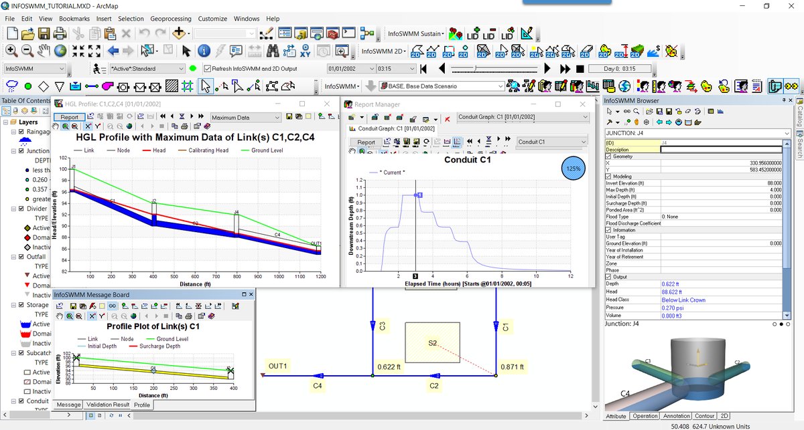Toggle the Raingage layer visibility checkbox
Screen dimensions: 804x430
coord(22,132)
